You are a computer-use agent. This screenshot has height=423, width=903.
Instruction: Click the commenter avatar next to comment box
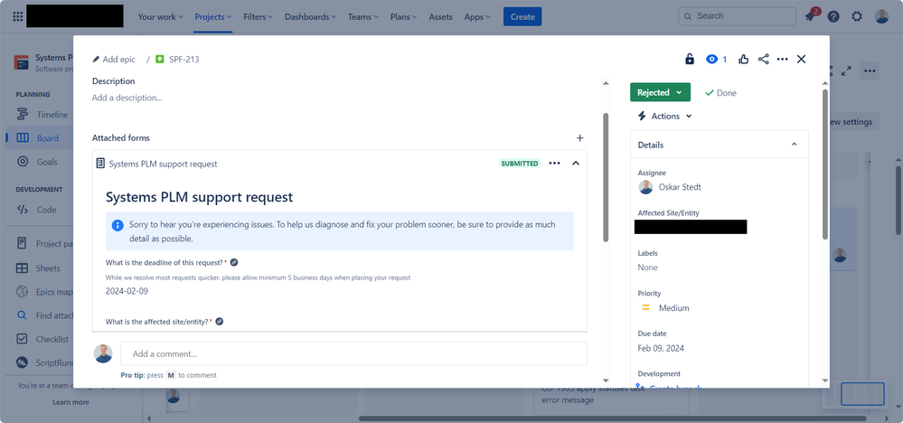103,353
